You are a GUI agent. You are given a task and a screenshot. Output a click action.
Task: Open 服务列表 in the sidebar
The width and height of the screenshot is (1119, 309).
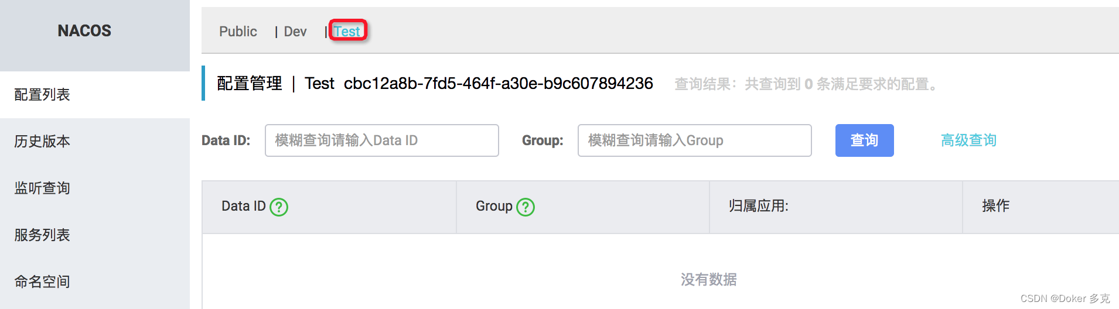coord(42,235)
